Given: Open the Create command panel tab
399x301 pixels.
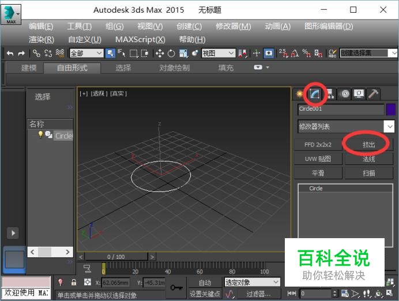Looking at the screenshot, I should point(300,94).
